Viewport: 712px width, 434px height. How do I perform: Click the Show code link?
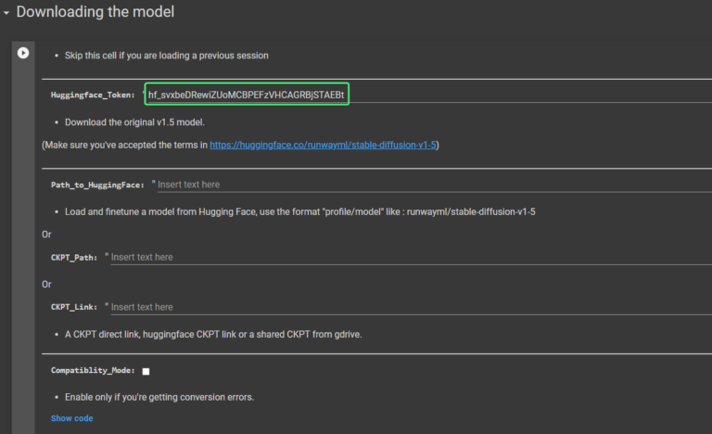[71, 418]
